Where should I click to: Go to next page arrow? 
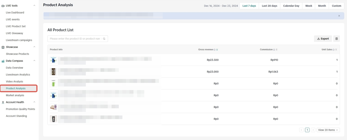click(313, 130)
